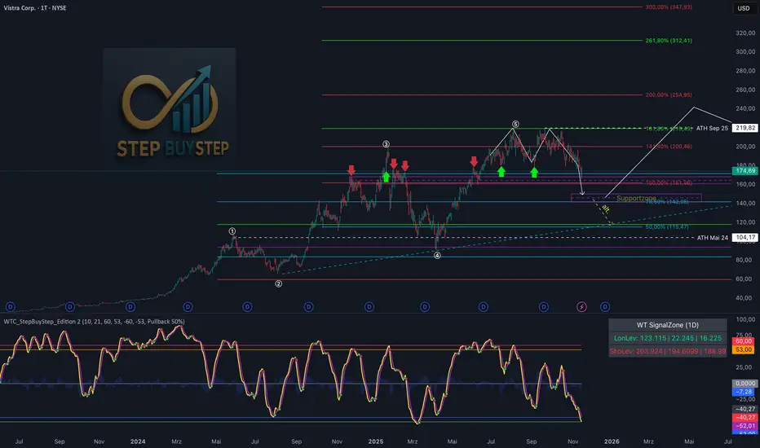760x448 pixels.
Task: Click the dividend marker near September 2023
Action: 70,306
